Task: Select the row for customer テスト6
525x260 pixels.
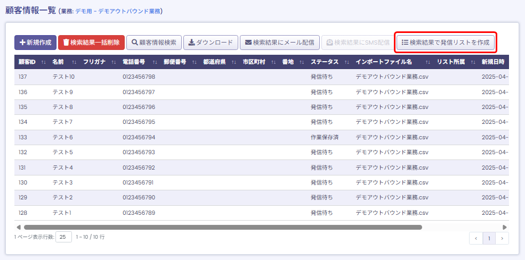Action: click(63, 137)
